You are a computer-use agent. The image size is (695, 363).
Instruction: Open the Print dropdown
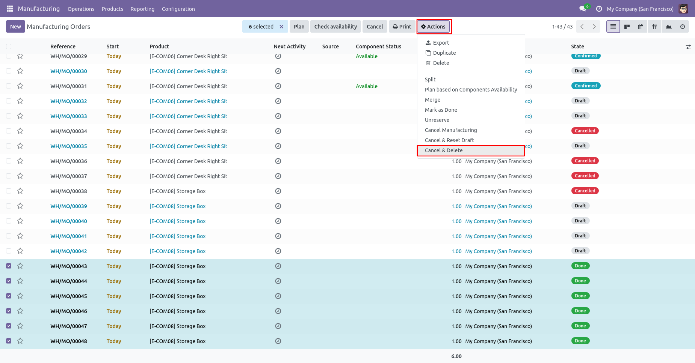click(402, 27)
